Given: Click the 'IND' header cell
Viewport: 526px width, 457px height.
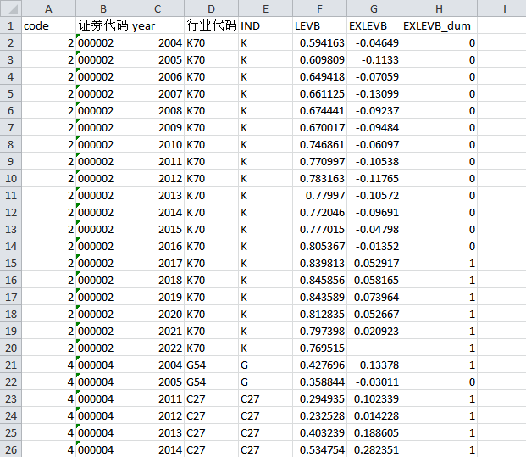Looking at the screenshot, I should click(x=265, y=25).
